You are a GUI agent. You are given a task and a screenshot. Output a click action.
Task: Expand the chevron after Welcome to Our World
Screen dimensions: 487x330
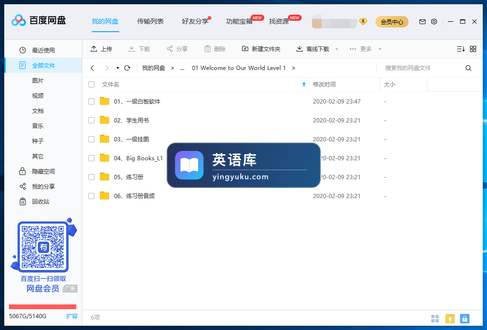click(294, 68)
